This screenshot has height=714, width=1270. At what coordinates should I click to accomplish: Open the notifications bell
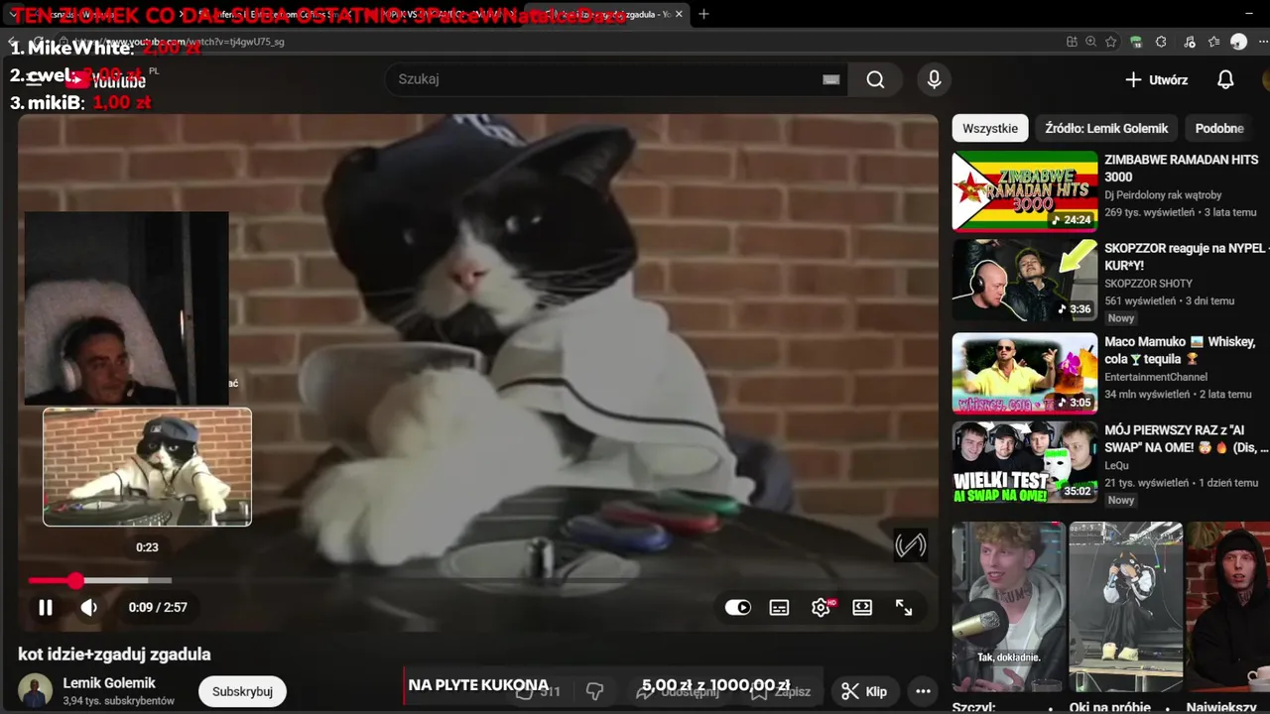(1225, 79)
